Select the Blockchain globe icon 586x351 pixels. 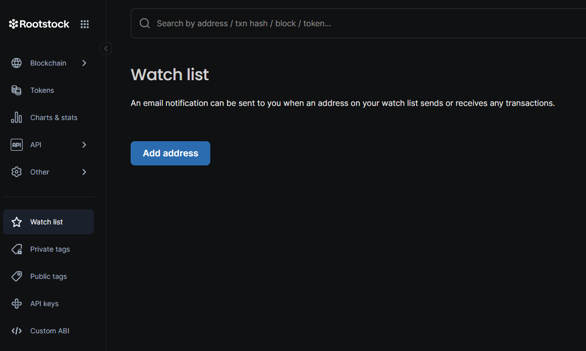click(16, 63)
